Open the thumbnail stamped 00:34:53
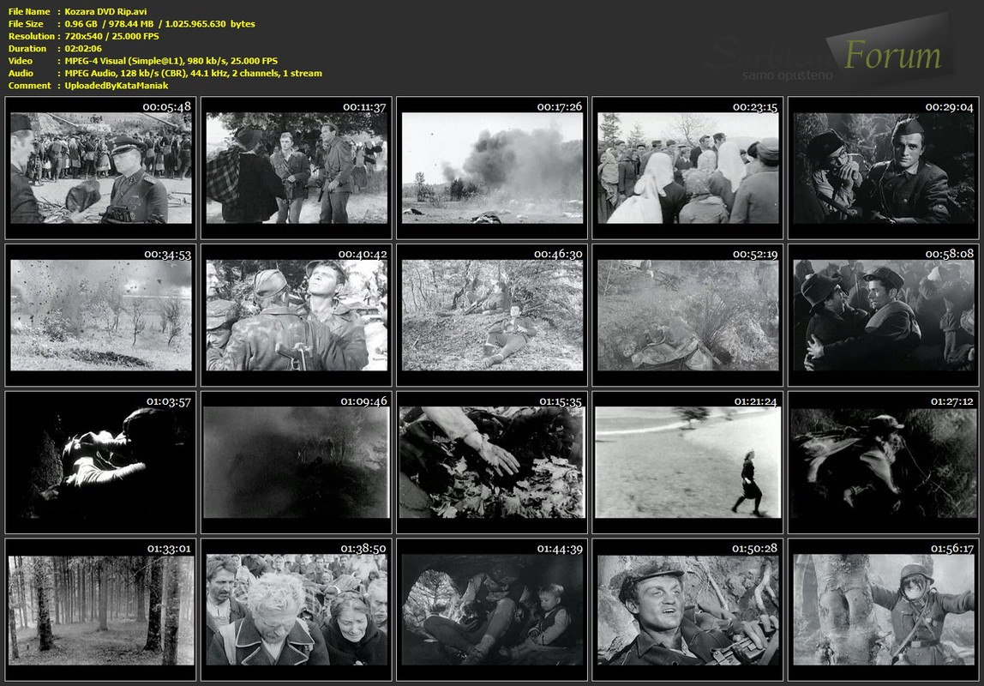984x686 pixels. 100,315
